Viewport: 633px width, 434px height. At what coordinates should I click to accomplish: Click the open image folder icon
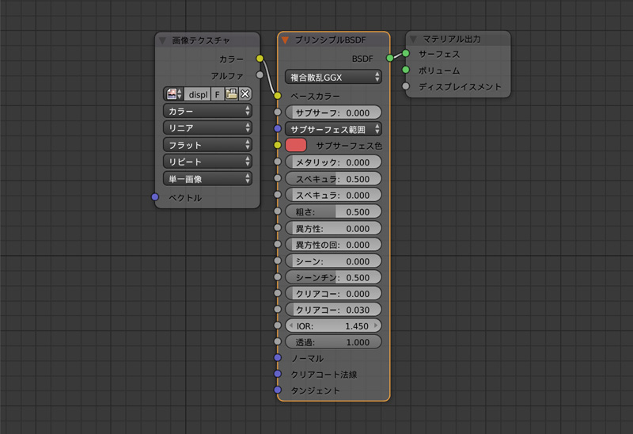(231, 93)
